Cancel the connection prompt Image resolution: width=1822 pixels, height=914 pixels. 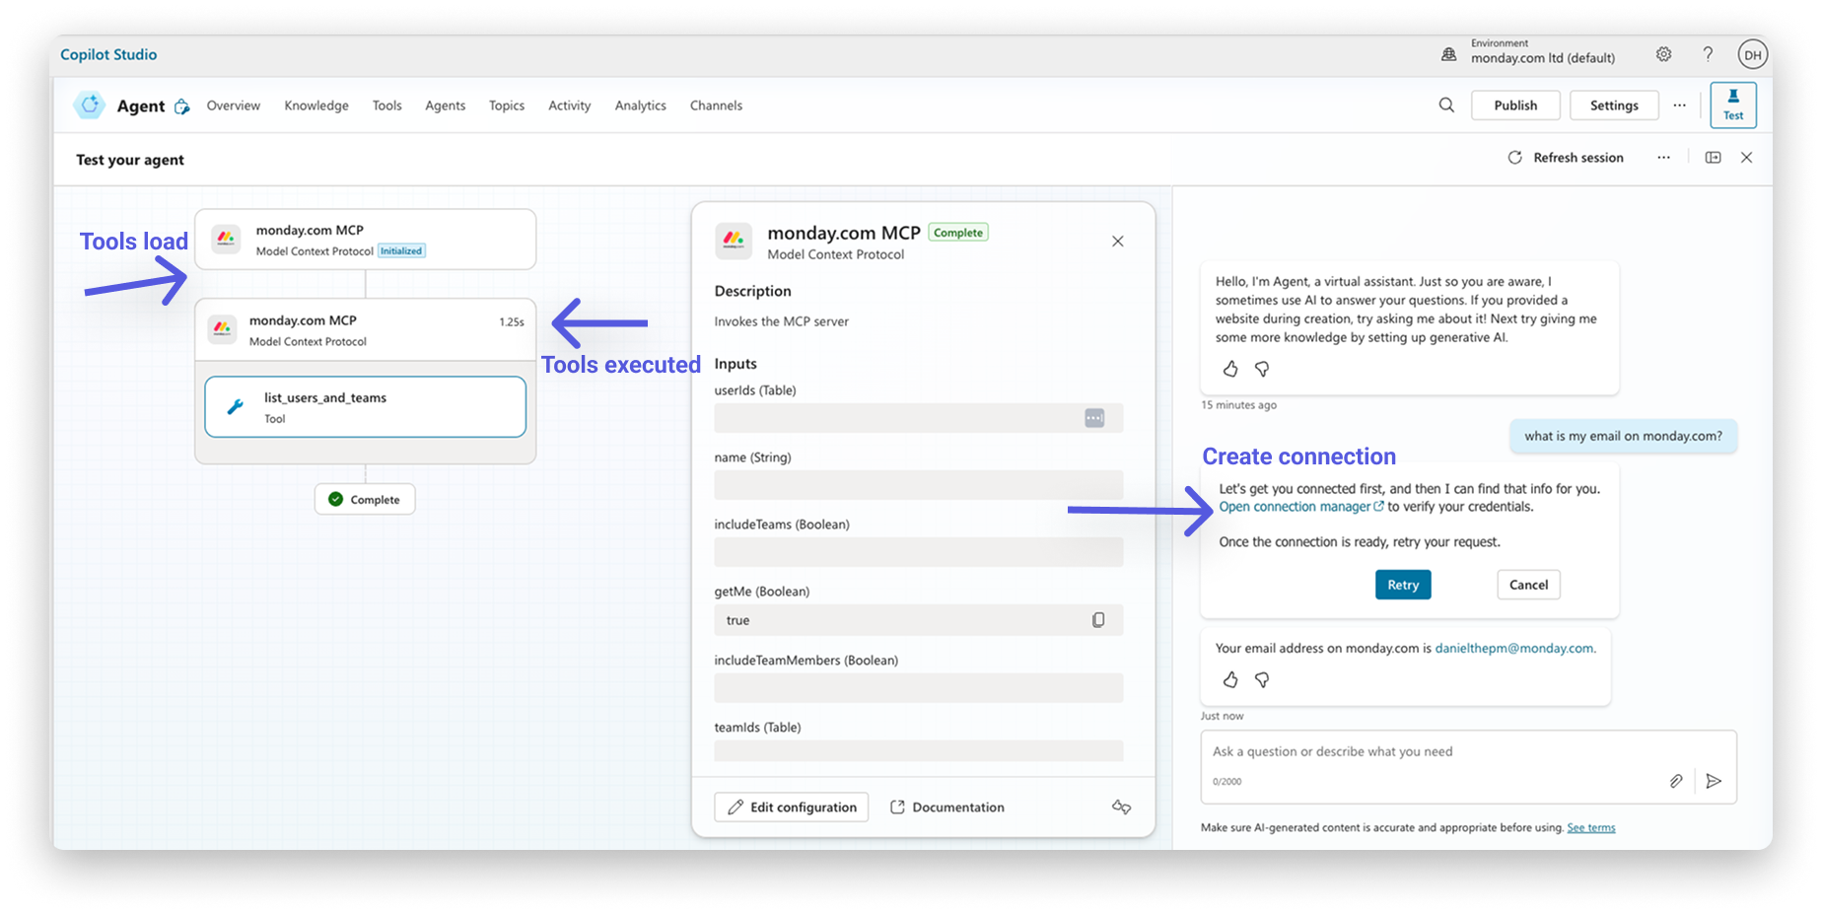[x=1528, y=585]
